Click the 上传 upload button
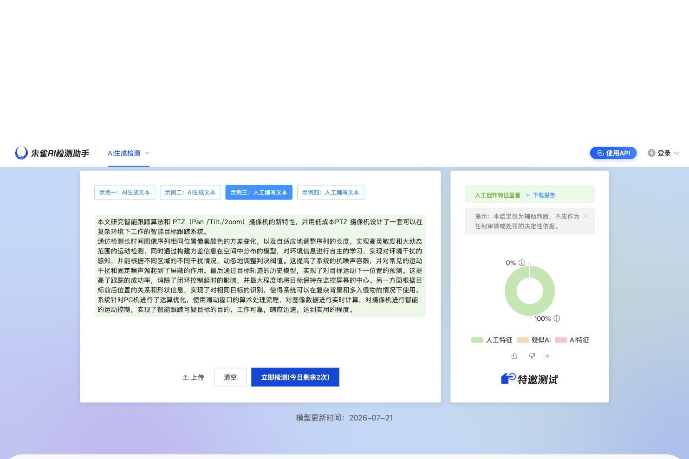The image size is (689, 459). click(x=193, y=377)
